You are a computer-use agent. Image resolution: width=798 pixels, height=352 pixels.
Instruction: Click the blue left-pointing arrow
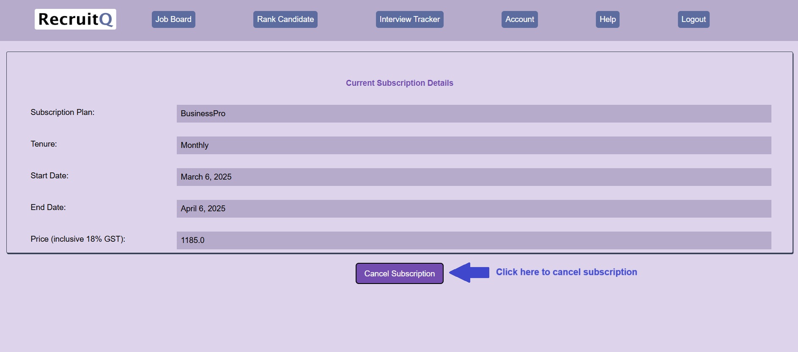click(x=469, y=273)
